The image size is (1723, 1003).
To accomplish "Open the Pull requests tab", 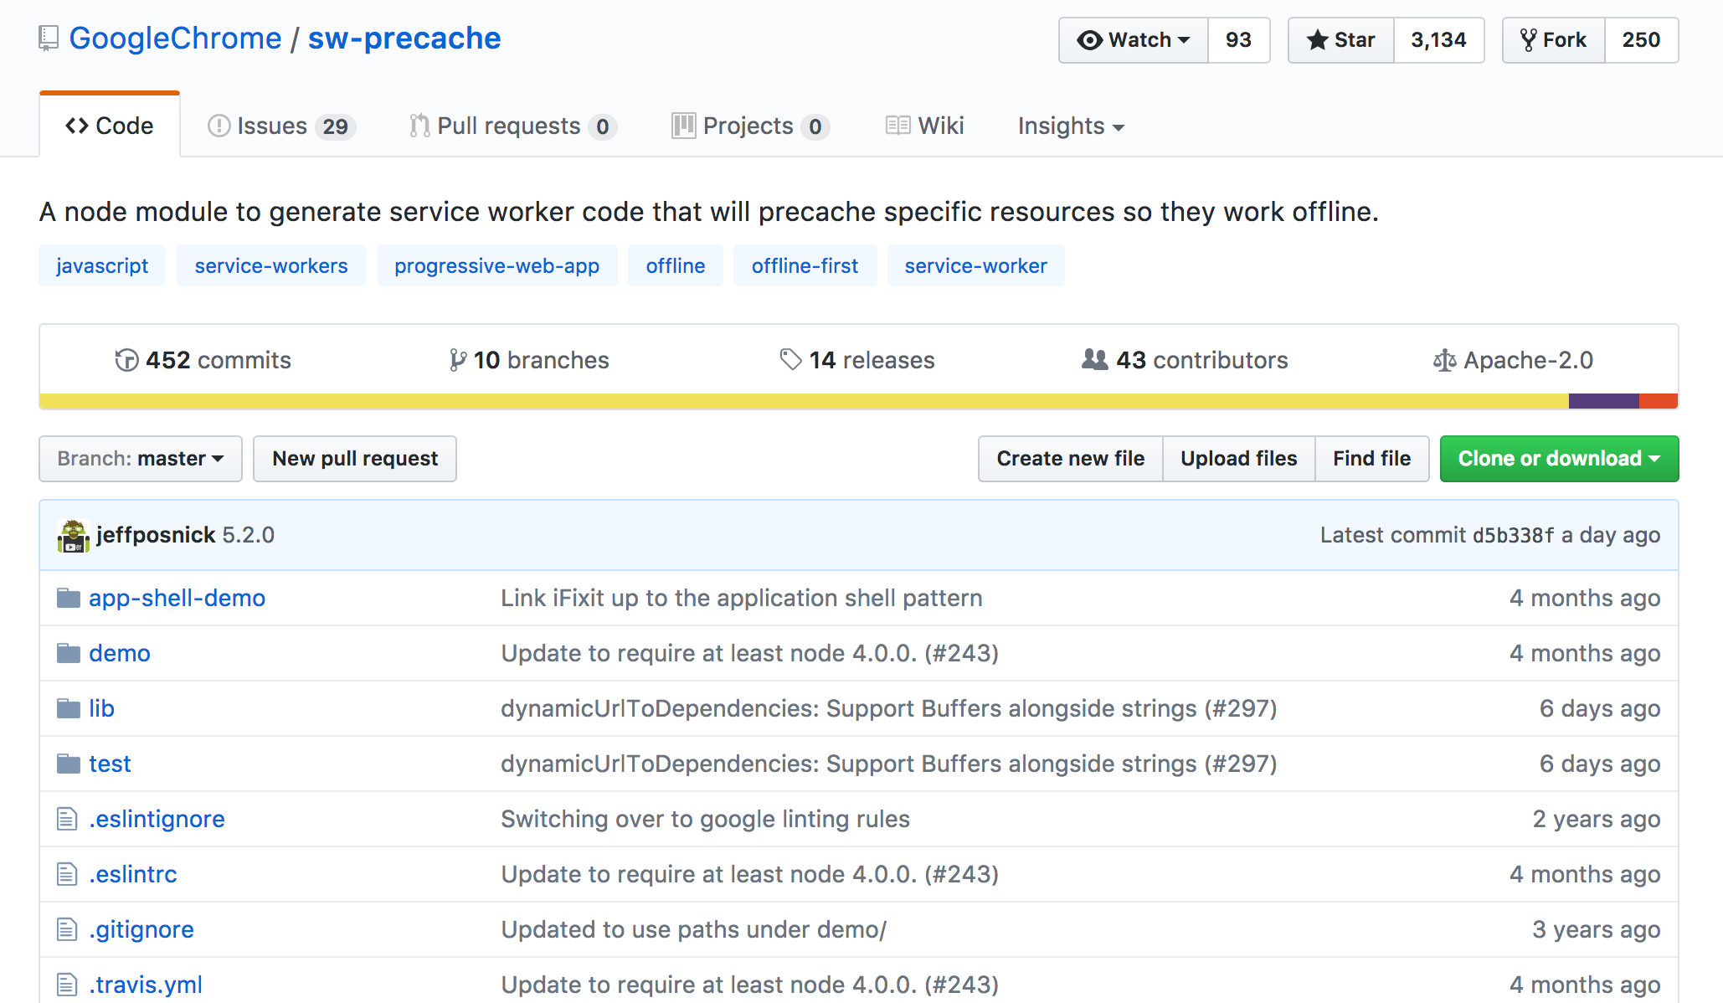I will click(x=512, y=126).
